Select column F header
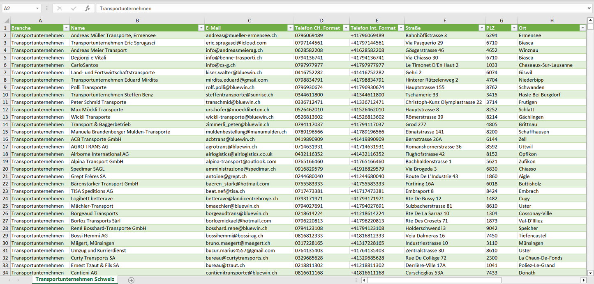This screenshot has width=594, height=284. pyautogui.click(x=444, y=21)
